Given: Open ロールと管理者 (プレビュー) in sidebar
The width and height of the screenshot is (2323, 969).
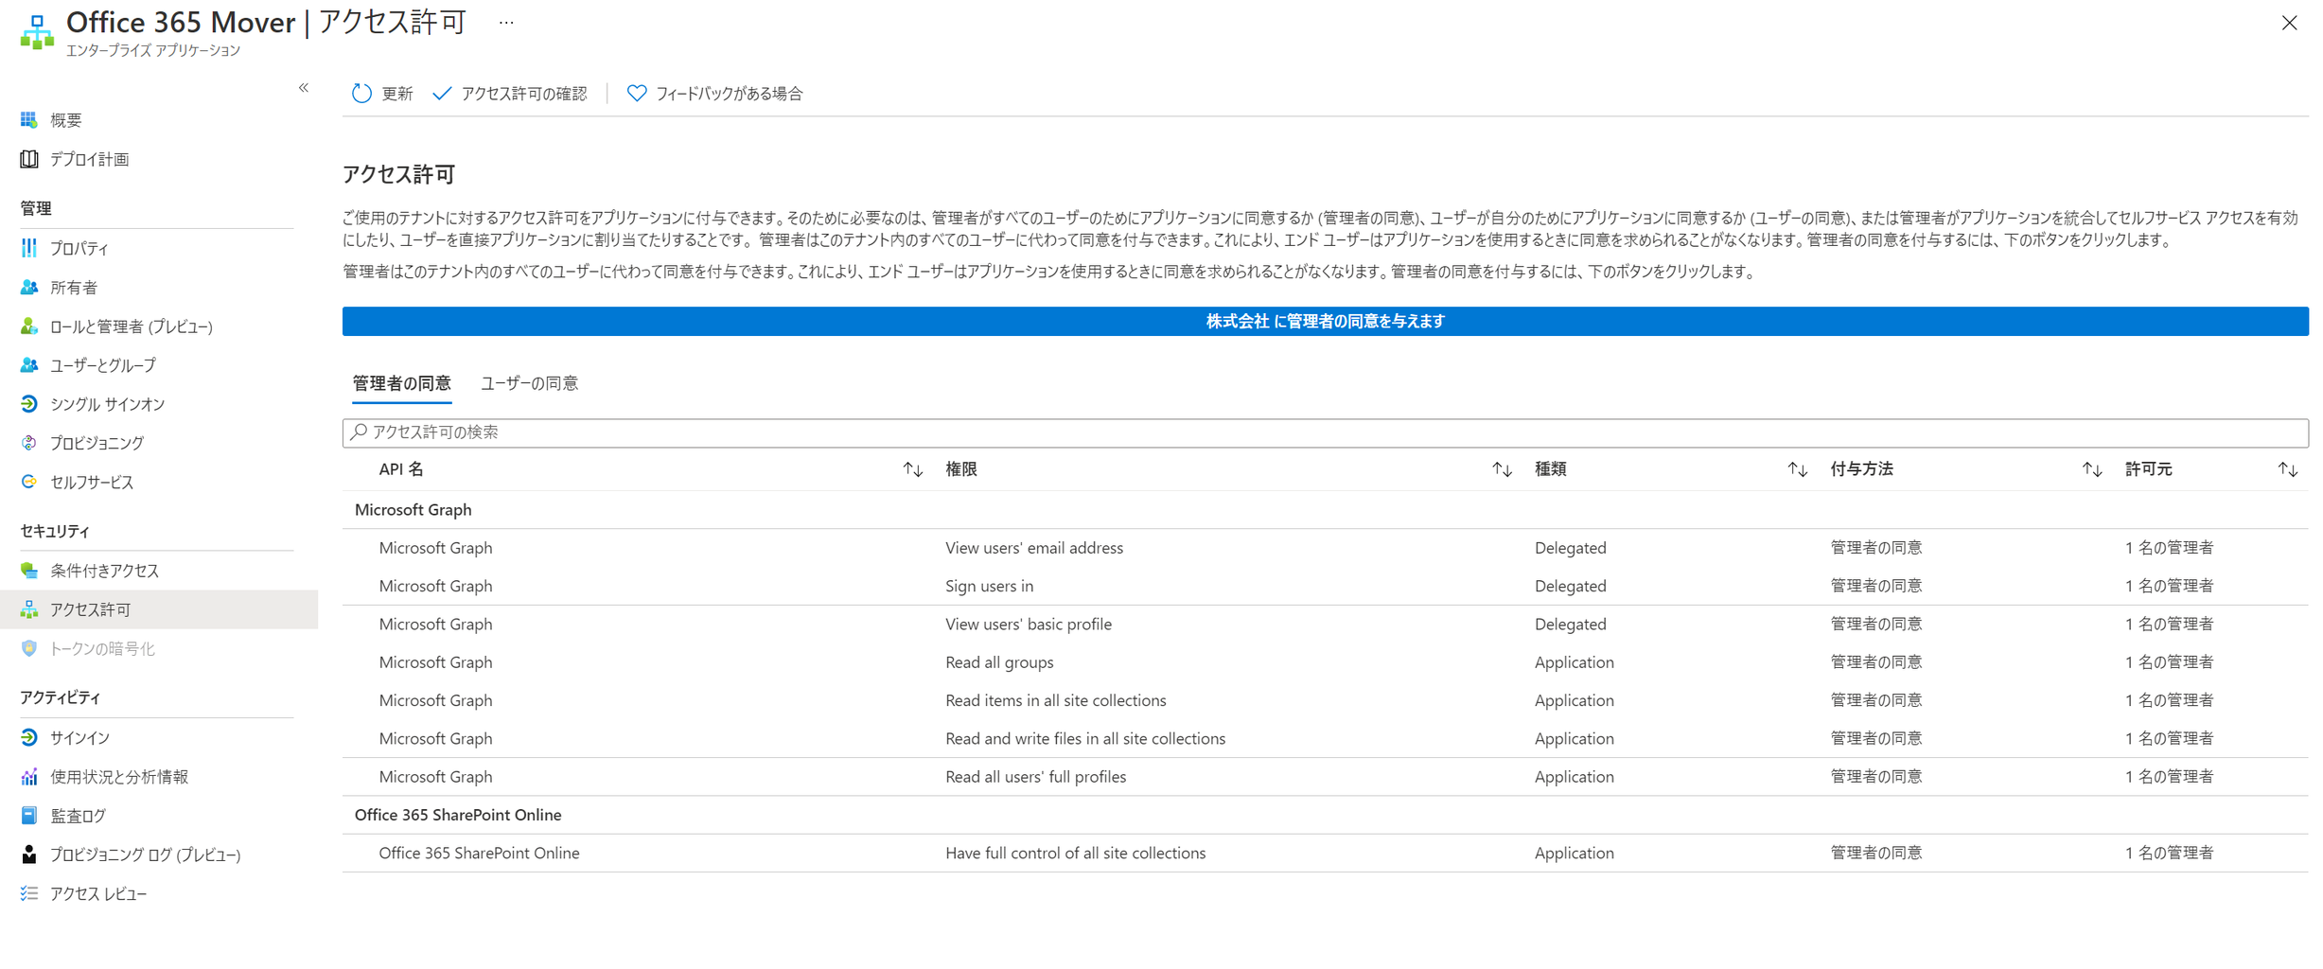Looking at the screenshot, I should pyautogui.click(x=132, y=326).
